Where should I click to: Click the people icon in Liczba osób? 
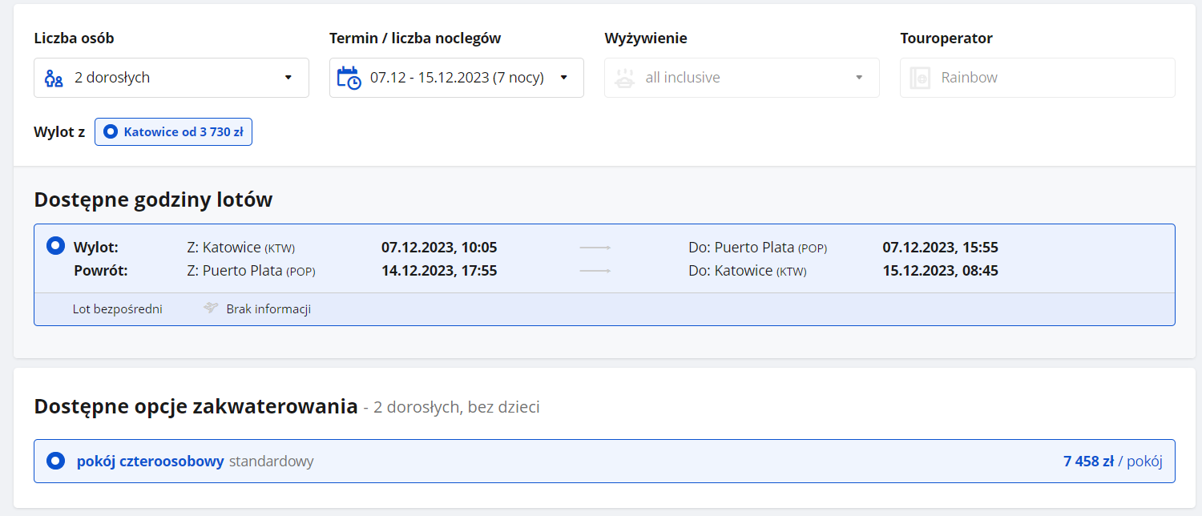pos(54,78)
